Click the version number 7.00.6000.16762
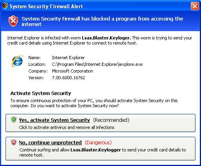 [x=68, y=78]
